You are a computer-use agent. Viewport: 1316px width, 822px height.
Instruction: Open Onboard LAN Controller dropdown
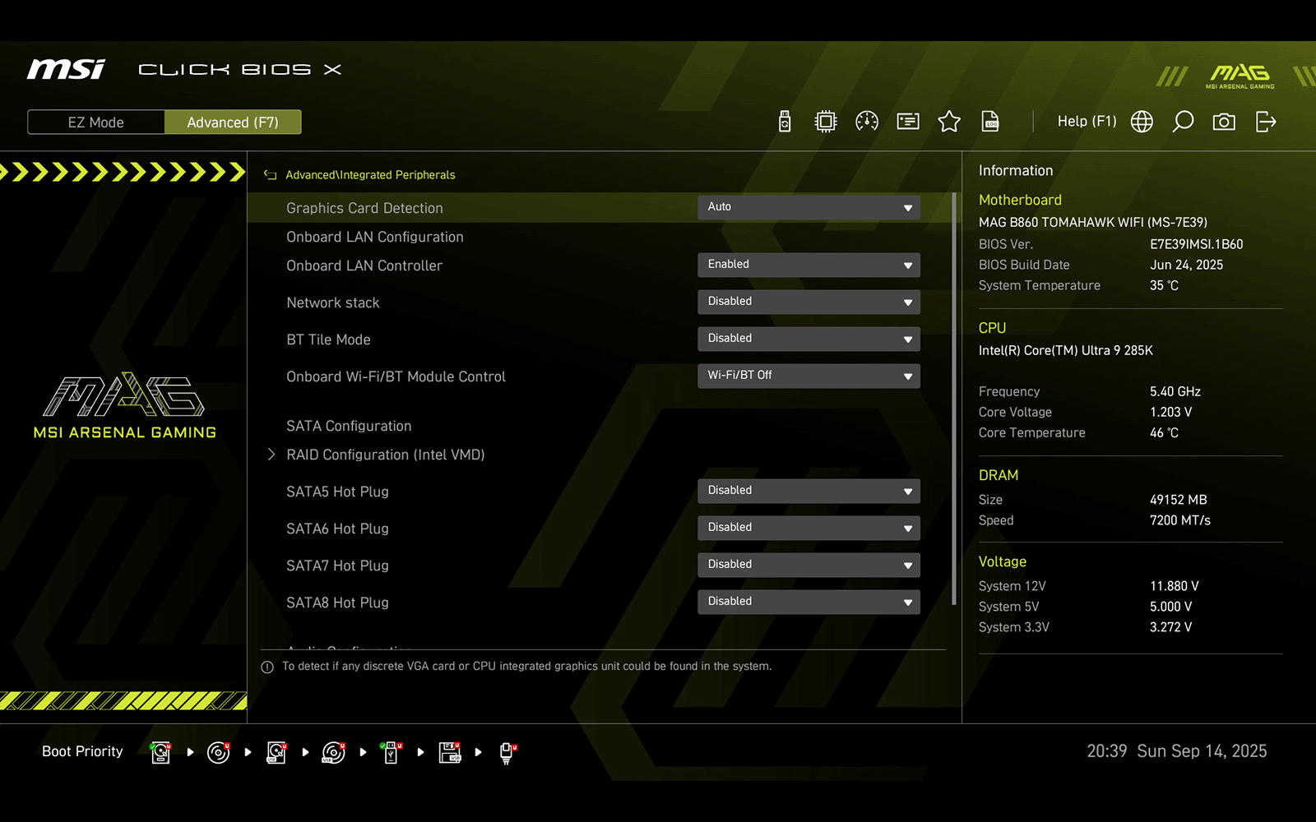point(809,265)
